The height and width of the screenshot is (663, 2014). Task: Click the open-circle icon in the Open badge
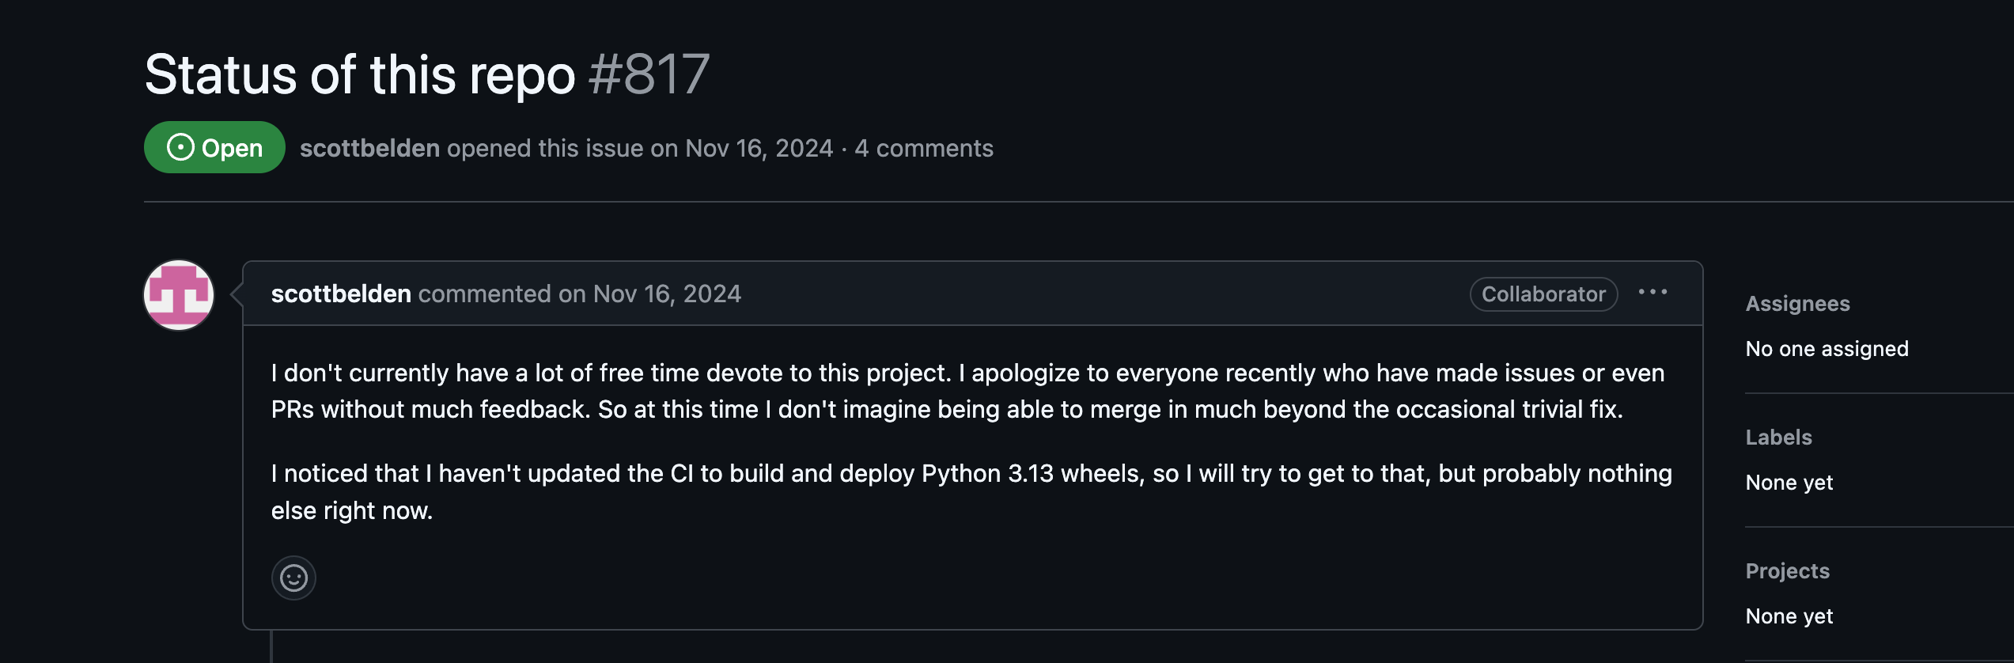pyautogui.click(x=180, y=147)
